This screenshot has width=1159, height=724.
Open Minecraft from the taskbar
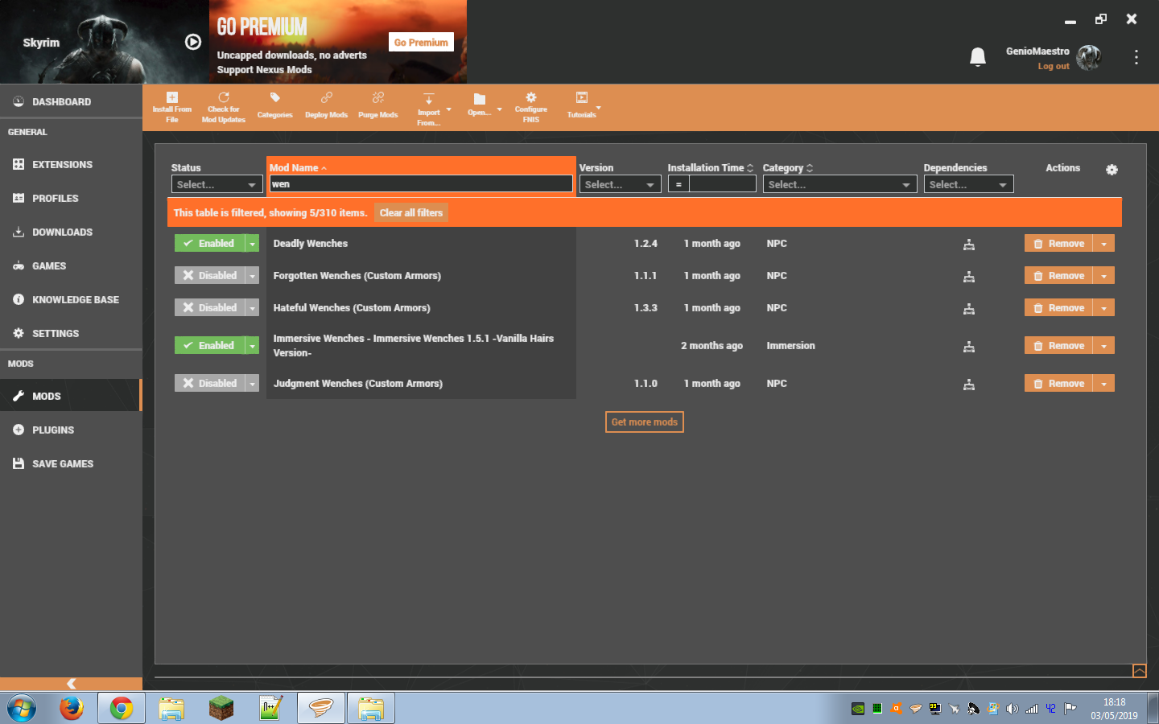coord(221,708)
